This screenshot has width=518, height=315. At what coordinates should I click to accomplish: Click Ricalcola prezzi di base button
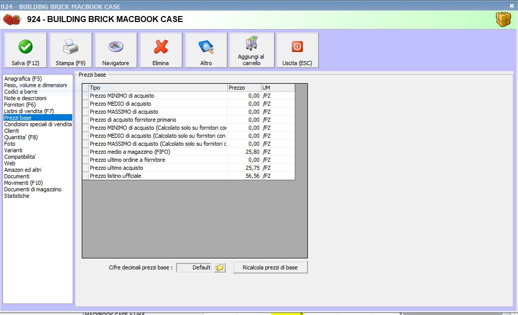270,267
